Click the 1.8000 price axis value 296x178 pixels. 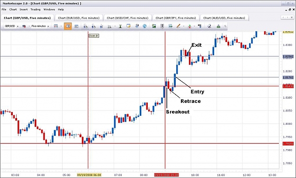[287, 124]
